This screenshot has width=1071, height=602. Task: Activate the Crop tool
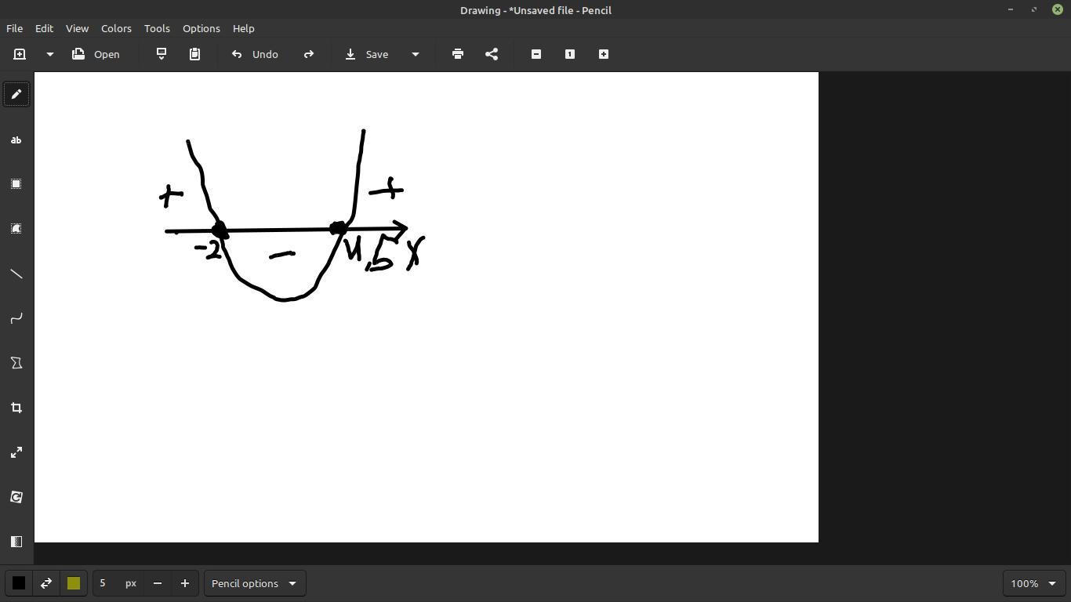click(x=16, y=408)
